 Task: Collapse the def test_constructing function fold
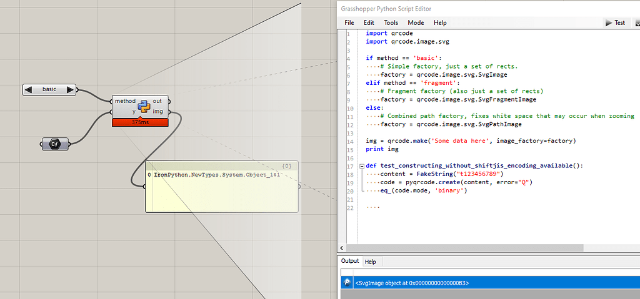[362, 166]
